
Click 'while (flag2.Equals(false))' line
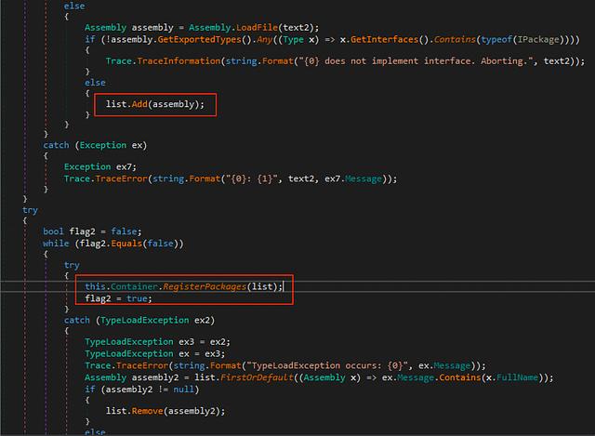click(x=113, y=244)
